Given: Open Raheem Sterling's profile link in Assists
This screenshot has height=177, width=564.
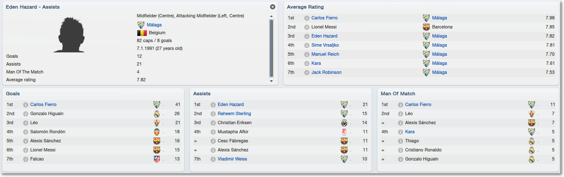Looking at the screenshot, I should click(x=234, y=114).
